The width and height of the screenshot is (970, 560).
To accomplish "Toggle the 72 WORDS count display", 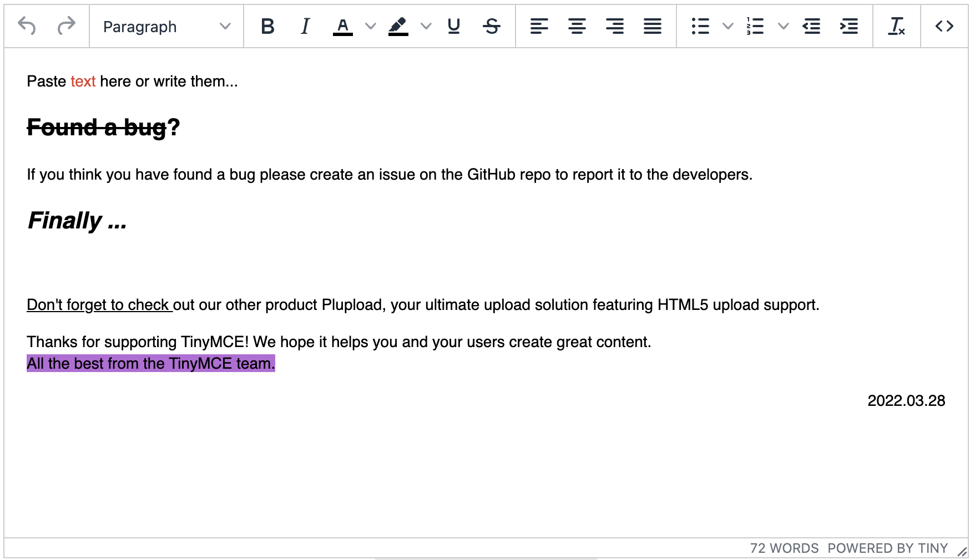I will (x=784, y=548).
